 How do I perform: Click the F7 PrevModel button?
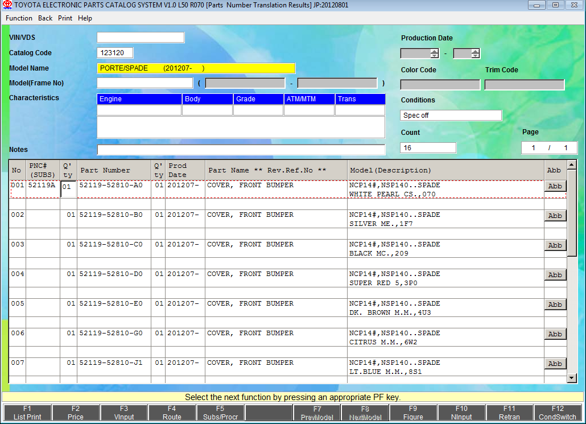[x=316, y=413]
